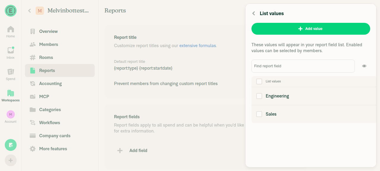
Task: Tick the Sales checkbox
Action: tap(259, 114)
